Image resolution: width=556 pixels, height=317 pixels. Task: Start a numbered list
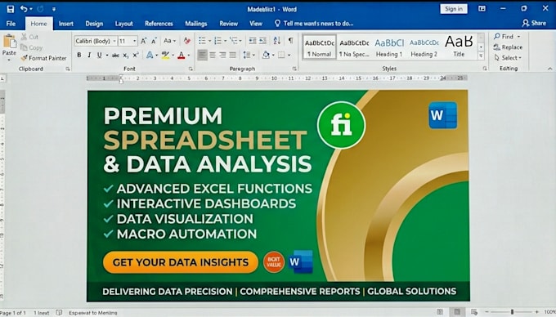click(217, 41)
